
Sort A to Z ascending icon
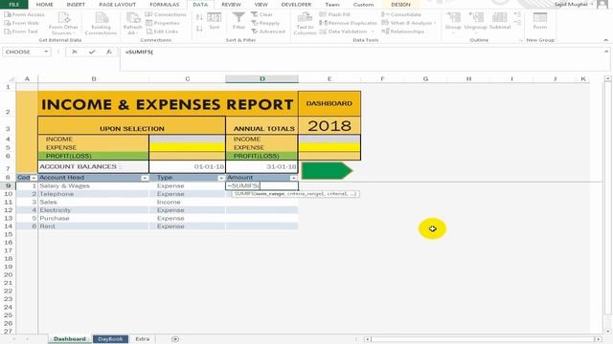click(x=199, y=17)
